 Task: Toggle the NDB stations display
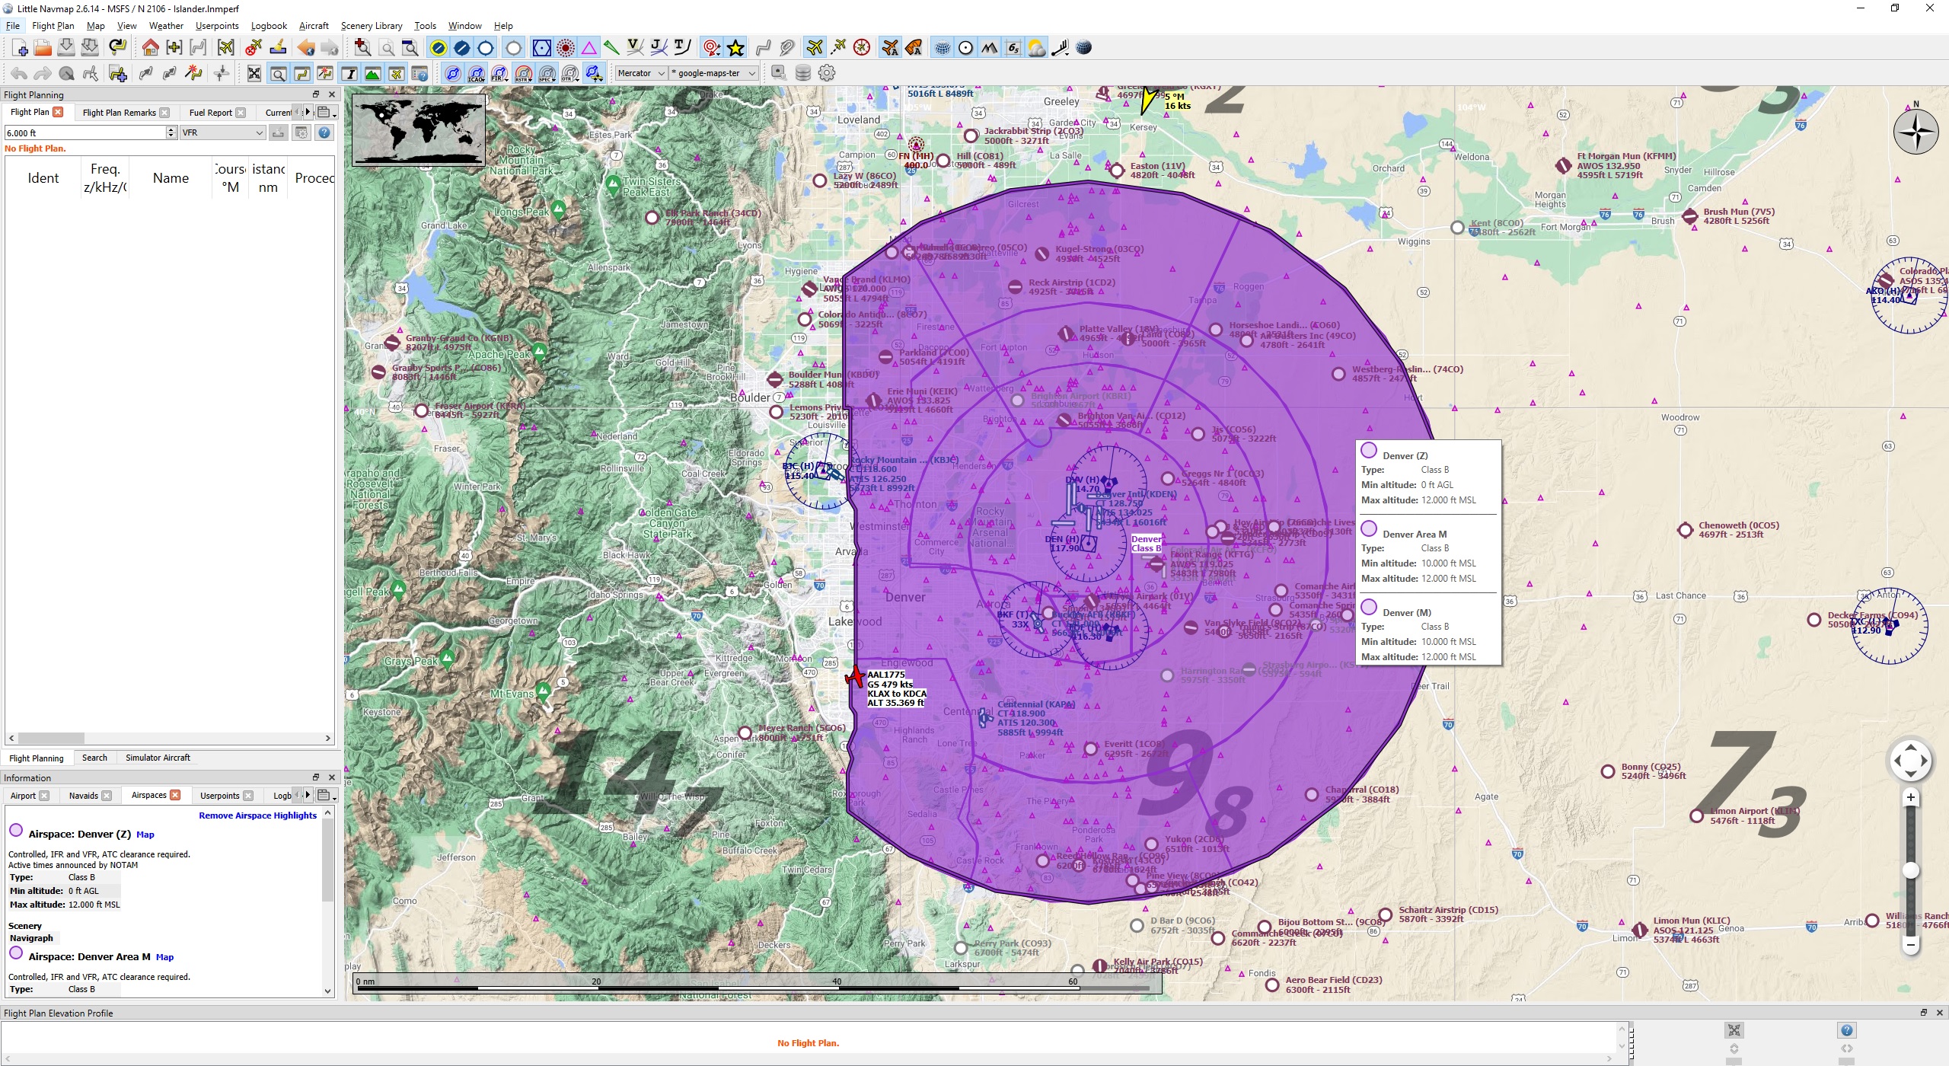point(566,48)
